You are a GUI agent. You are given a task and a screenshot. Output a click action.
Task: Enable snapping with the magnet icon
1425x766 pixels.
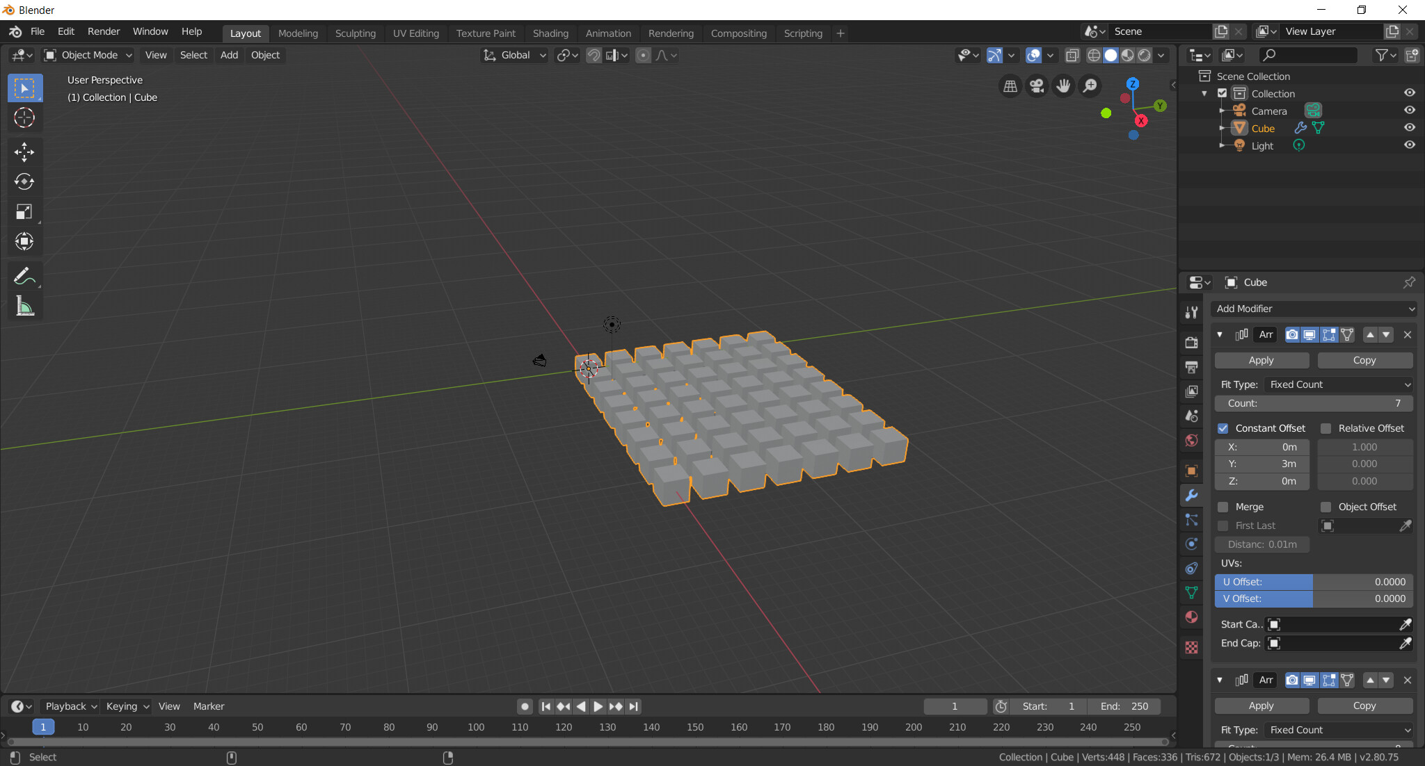click(592, 55)
